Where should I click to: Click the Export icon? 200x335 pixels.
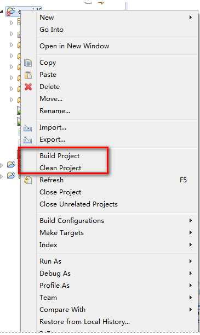pos(28,139)
